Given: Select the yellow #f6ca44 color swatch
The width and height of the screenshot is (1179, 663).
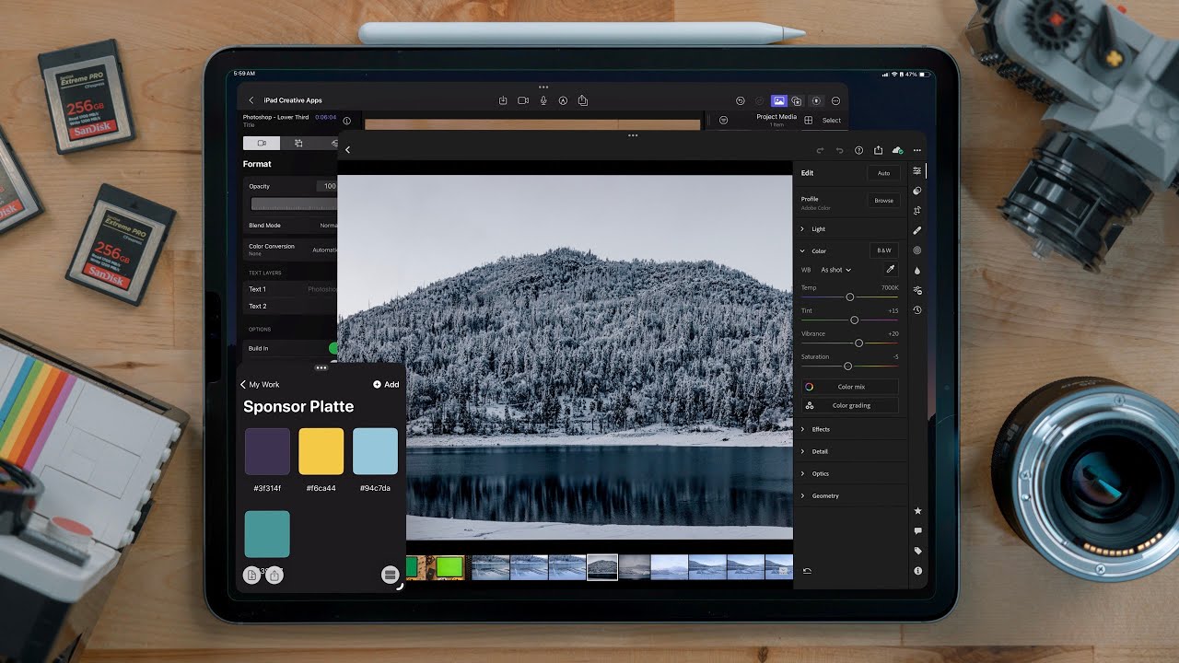Looking at the screenshot, I should point(321,451).
